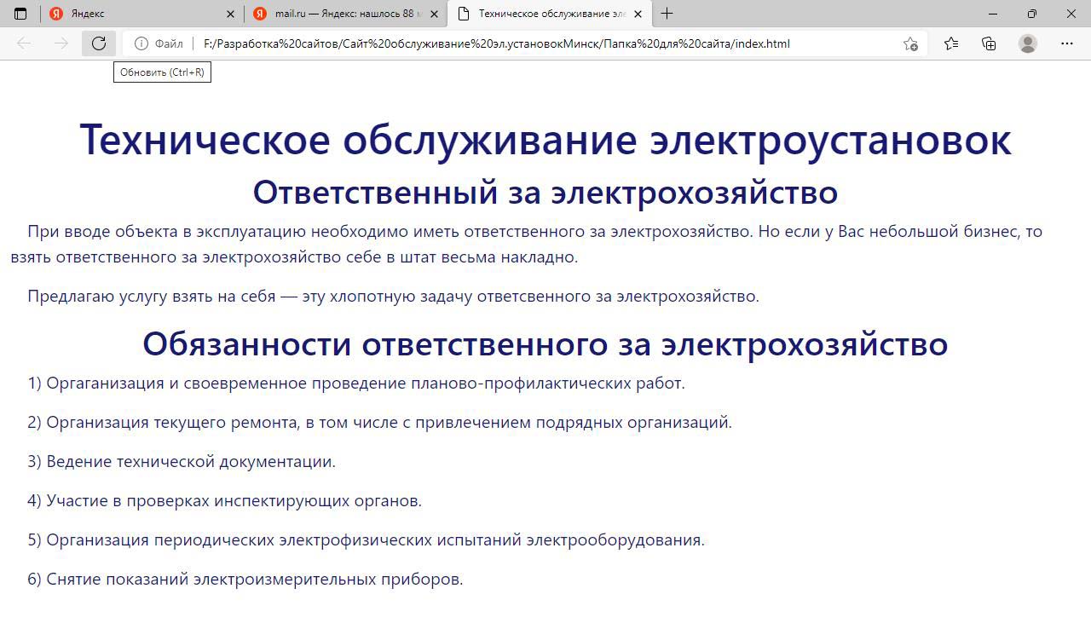This screenshot has height=623, width=1091.
Task: Click the Refresh page button
Action: (99, 43)
